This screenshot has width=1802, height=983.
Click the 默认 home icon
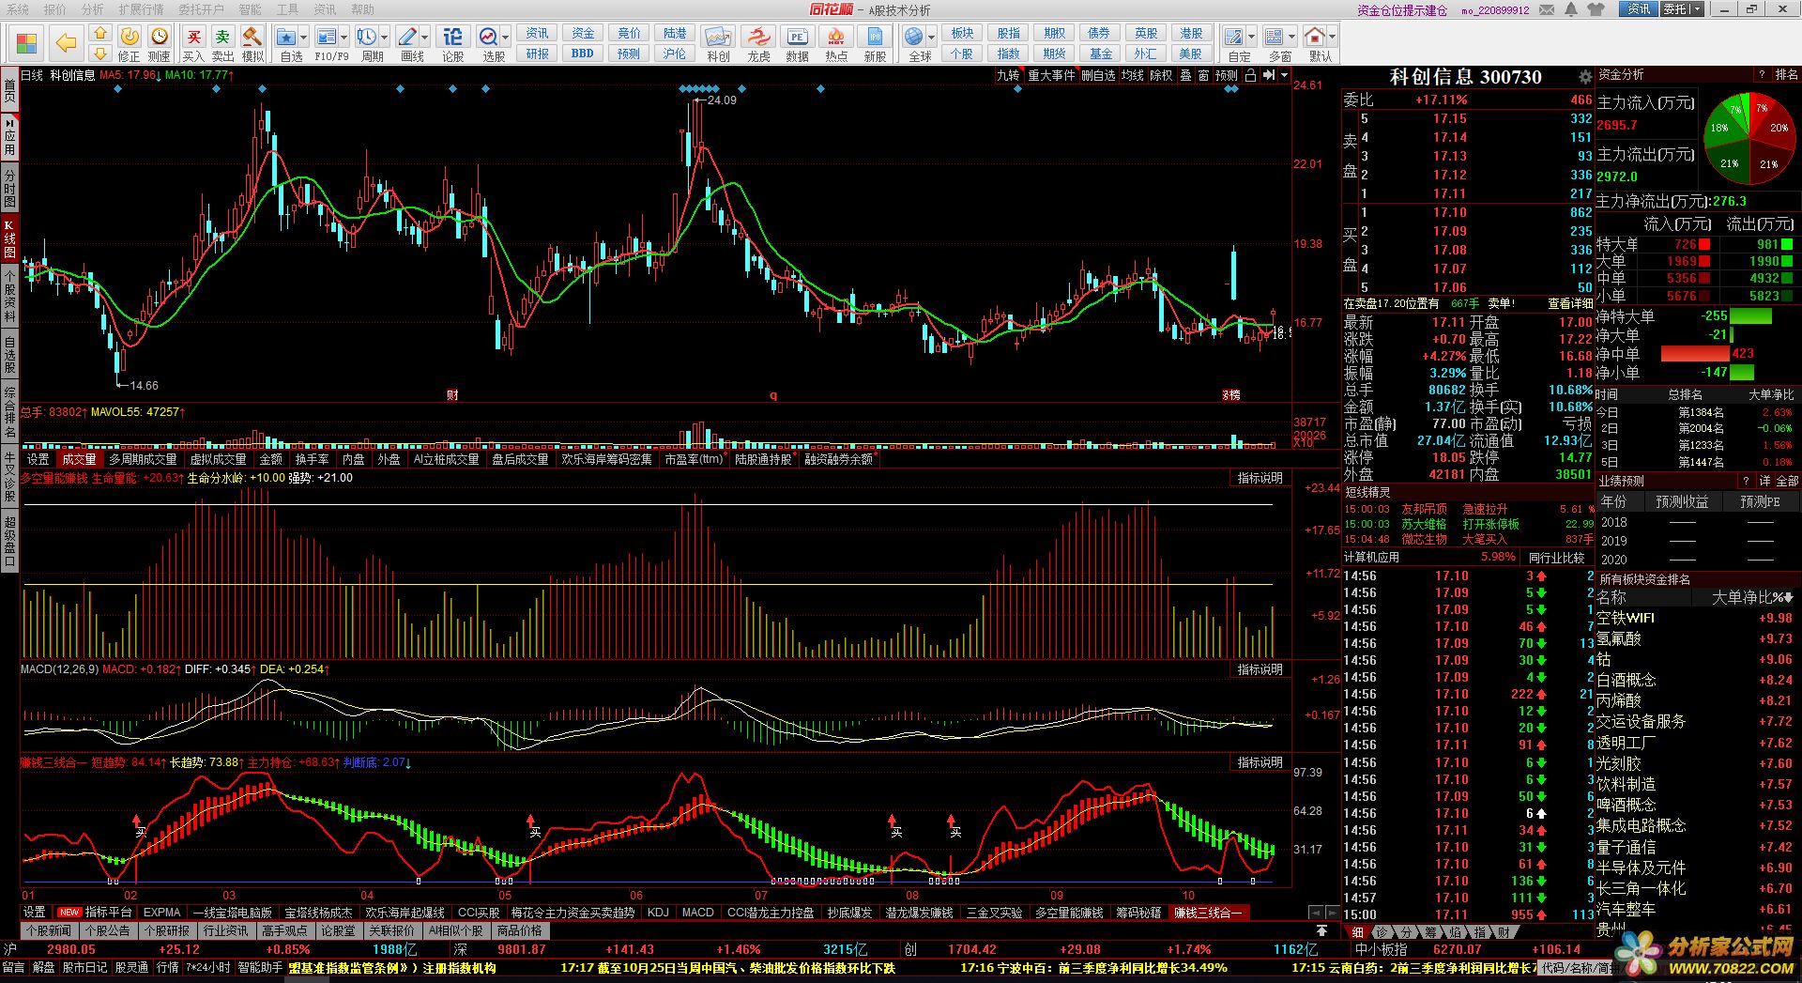tap(1315, 37)
